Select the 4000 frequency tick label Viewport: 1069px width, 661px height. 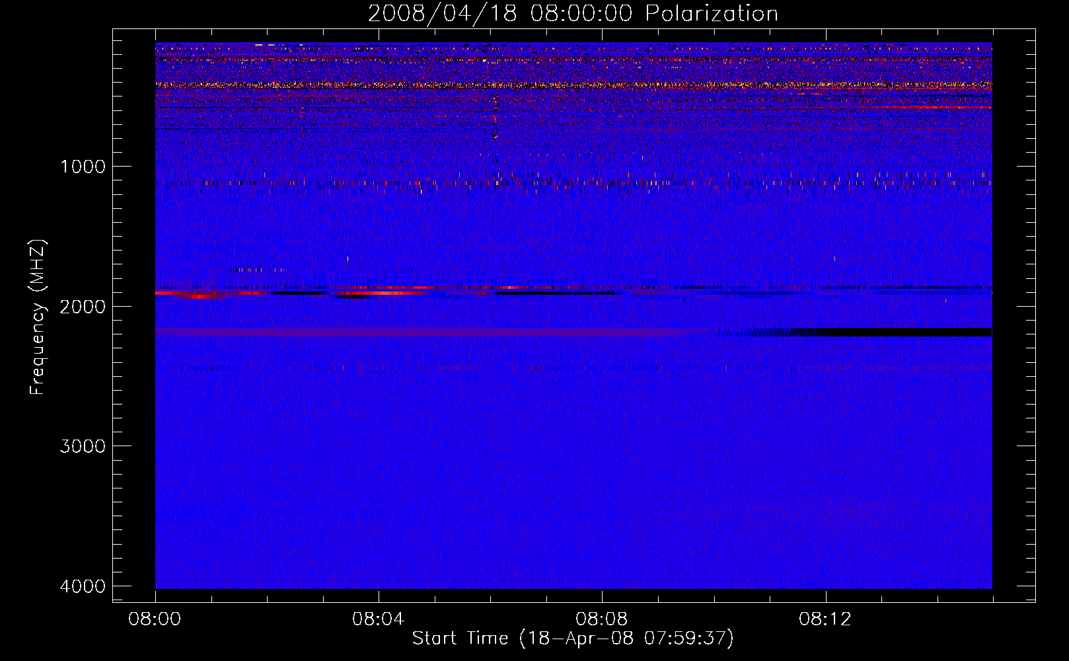click(x=83, y=586)
